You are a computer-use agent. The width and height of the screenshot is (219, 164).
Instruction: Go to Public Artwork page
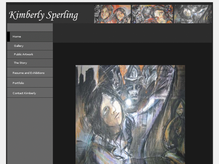pos(30,54)
